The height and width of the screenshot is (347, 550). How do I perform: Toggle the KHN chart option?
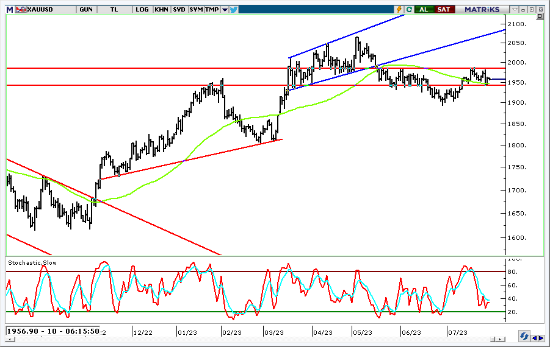[162, 9]
